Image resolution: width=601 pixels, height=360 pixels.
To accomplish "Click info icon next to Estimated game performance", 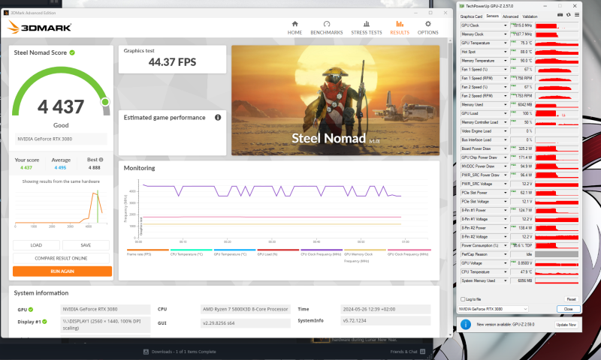I will point(218,118).
